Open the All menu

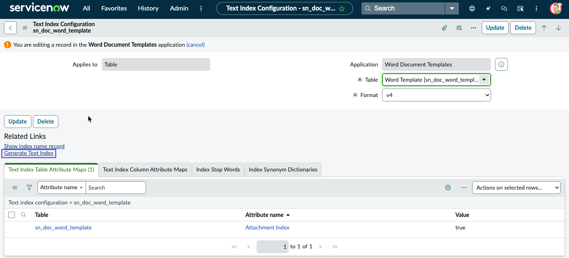click(x=86, y=8)
